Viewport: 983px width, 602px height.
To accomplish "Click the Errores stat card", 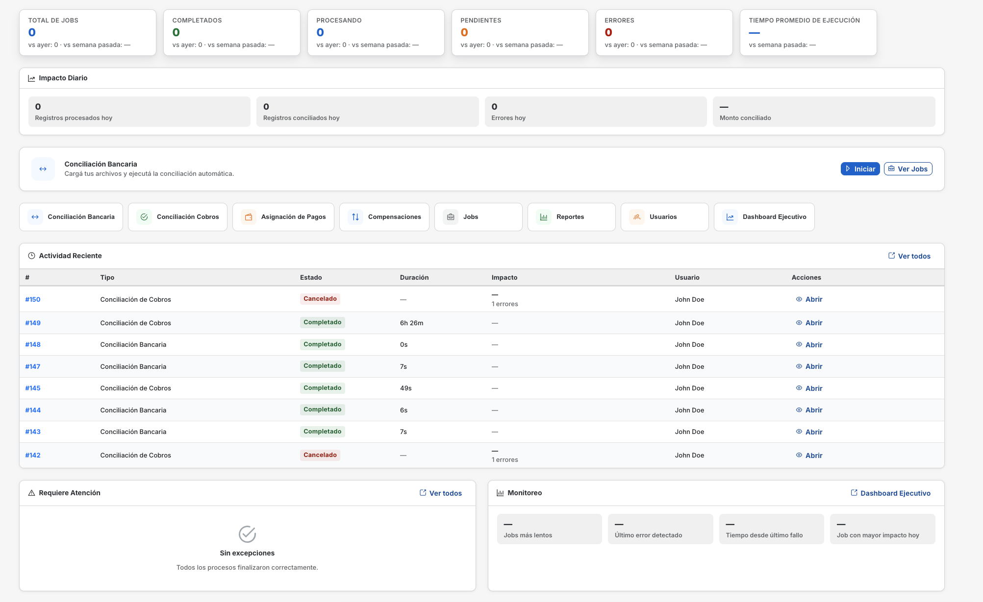I will coord(664,32).
